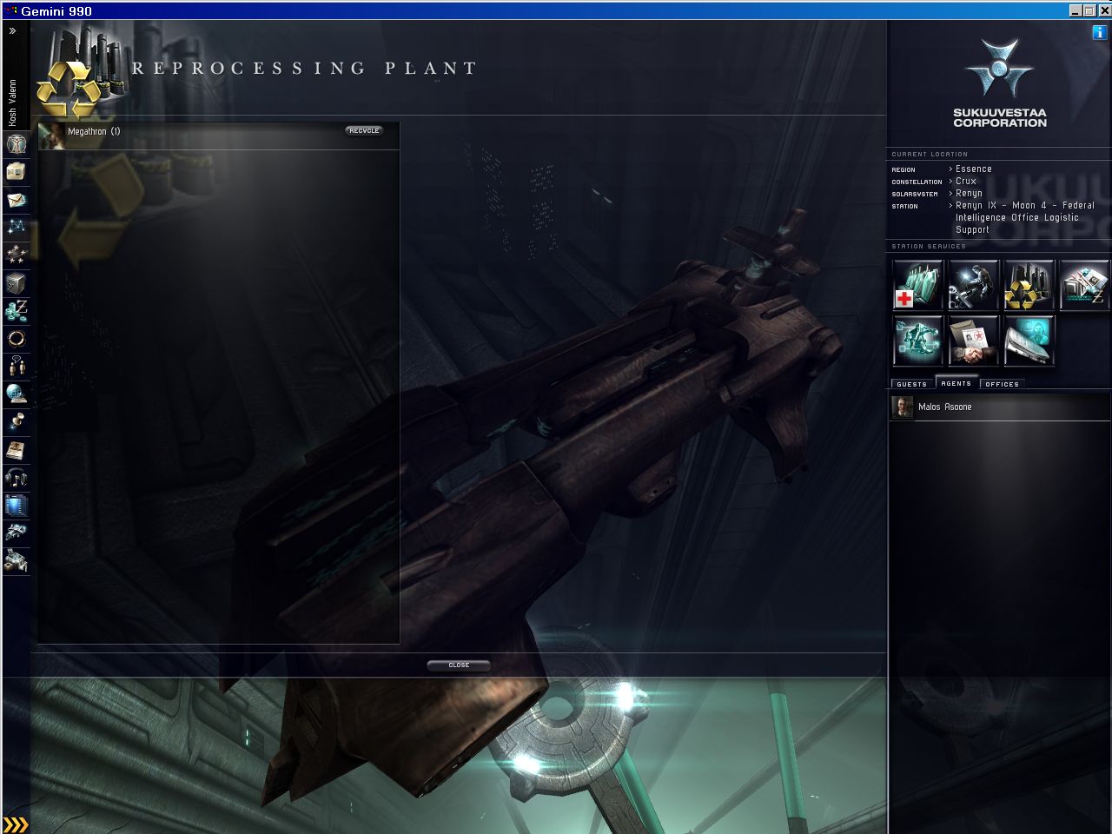Open the star map constellation icon
This screenshot has width=1112, height=834.
[x=16, y=228]
